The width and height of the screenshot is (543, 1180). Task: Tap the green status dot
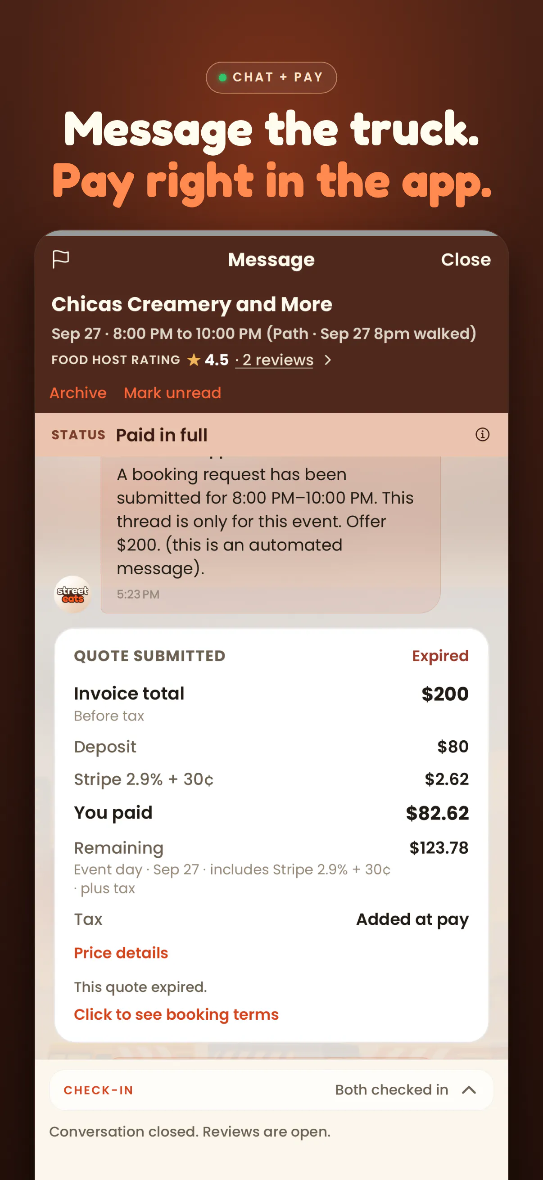click(223, 77)
